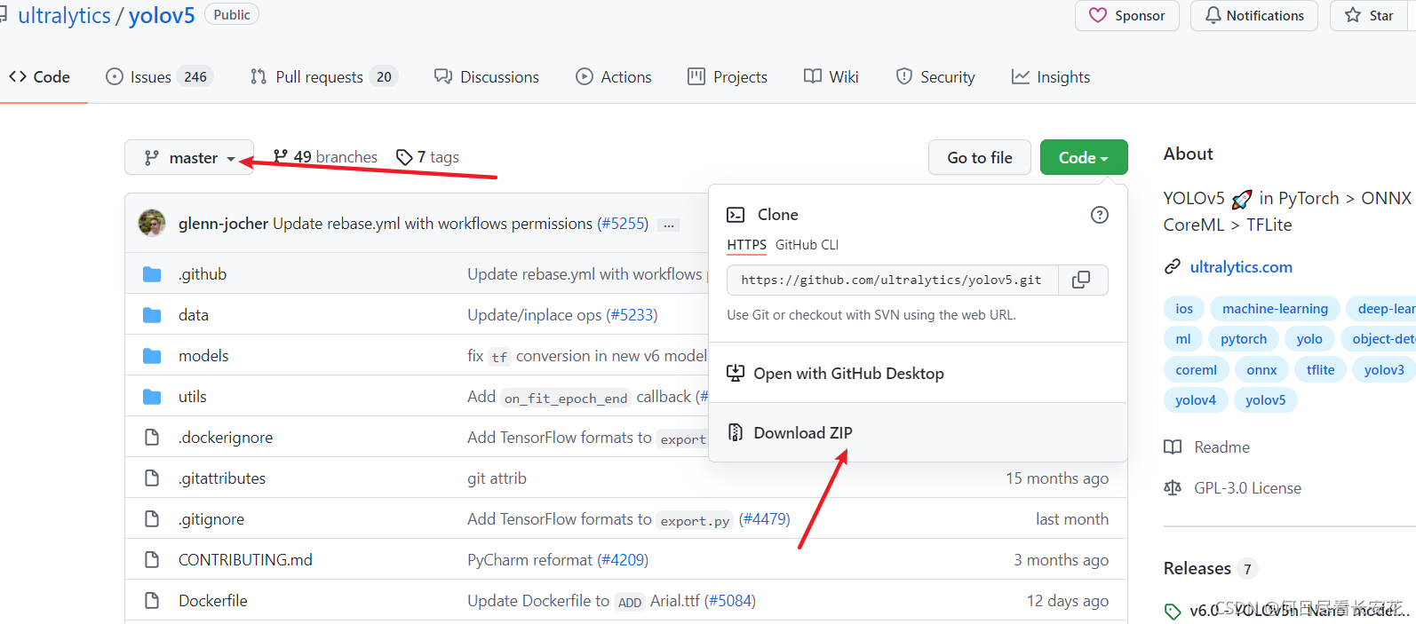Click the utils folder icon
The height and width of the screenshot is (624, 1416).
pos(152,397)
